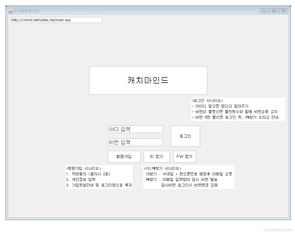Select the large 캐치마인드 title button
Image resolution: width=295 pixels, height=232 pixels.
coord(148,80)
